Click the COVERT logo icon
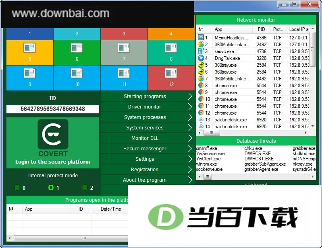Screen dimensions: 322x248 (x=53, y=134)
